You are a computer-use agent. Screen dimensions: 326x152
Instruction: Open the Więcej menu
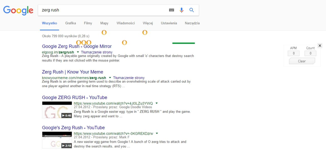point(148,23)
